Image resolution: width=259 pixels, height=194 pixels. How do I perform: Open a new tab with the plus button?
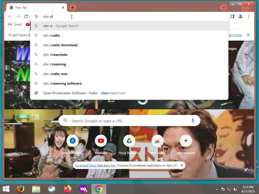[73, 8]
